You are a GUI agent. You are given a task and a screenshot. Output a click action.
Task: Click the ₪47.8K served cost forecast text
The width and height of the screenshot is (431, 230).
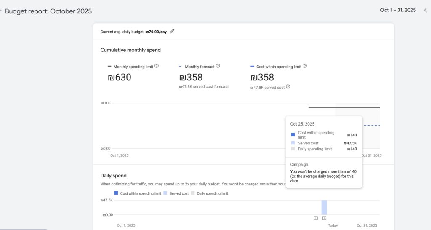click(204, 87)
